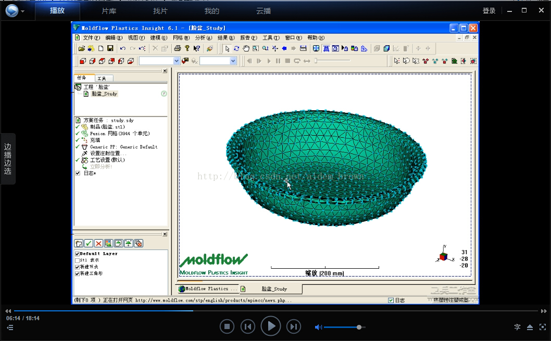Select the 脸盆_Study item in project tree
This screenshot has height=341, width=551.
pyautogui.click(x=104, y=94)
